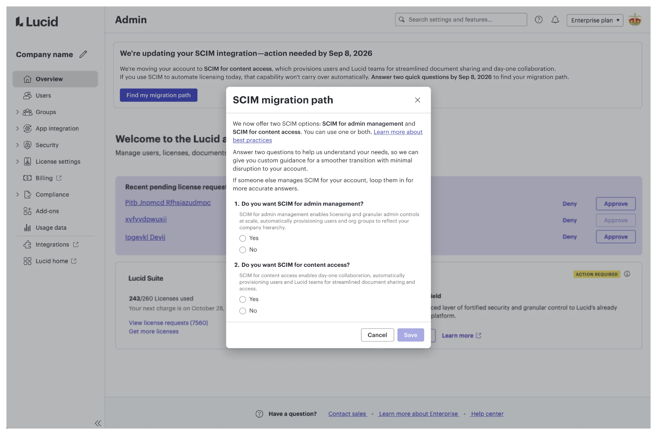
Task: Save the SCIM migration answers
Action: [411, 335]
